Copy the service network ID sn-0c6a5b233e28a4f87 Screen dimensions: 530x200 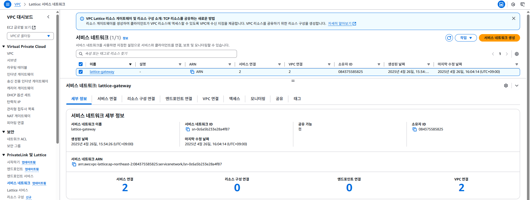188,129
